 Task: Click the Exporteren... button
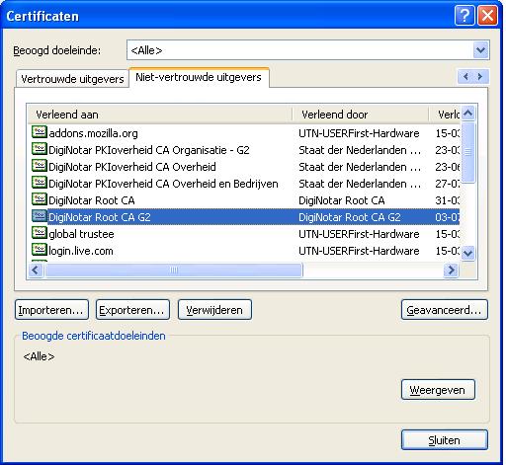pyautogui.click(x=132, y=310)
